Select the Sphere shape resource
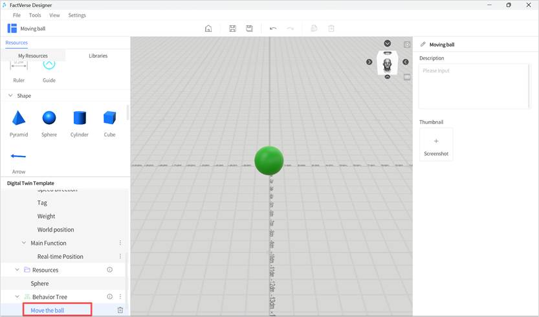 point(49,124)
